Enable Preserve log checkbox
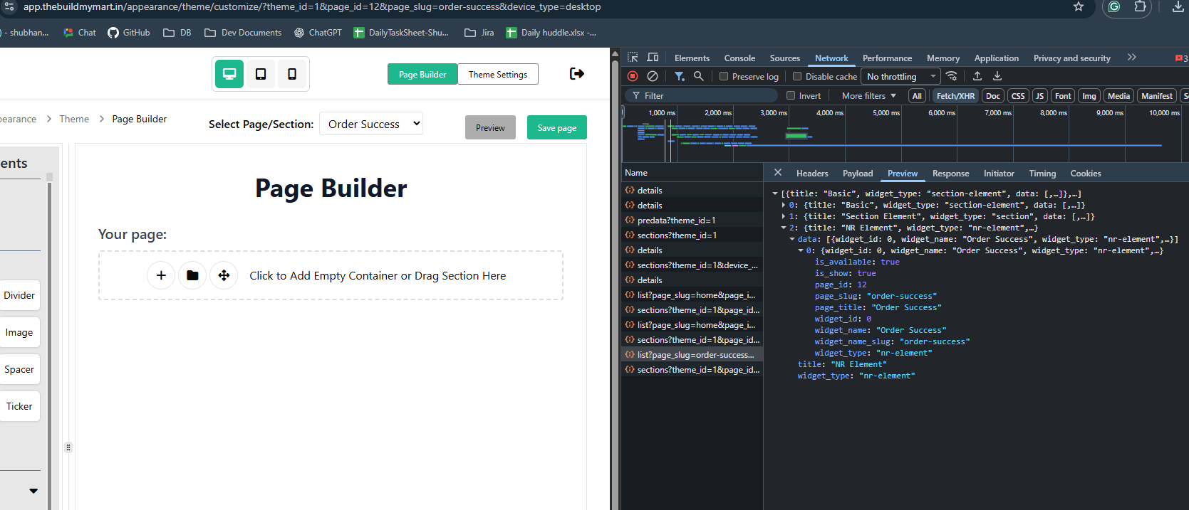The image size is (1189, 510). [x=724, y=76]
